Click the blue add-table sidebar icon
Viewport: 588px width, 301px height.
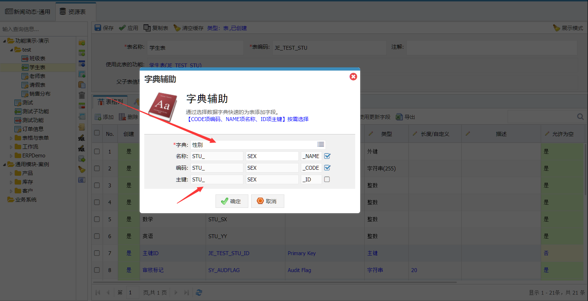click(82, 64)
